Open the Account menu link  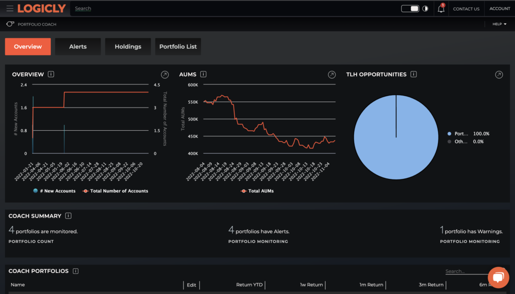coord(499,9)
